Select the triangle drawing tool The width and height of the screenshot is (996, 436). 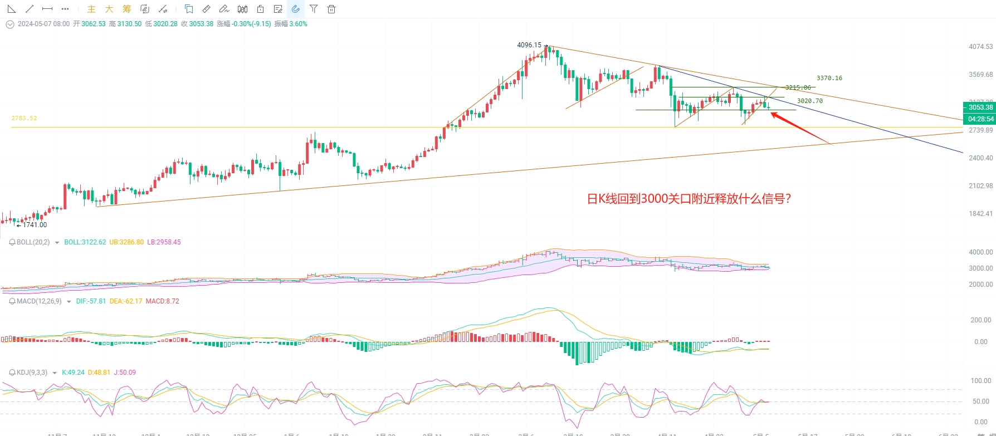tap(12, 9)
